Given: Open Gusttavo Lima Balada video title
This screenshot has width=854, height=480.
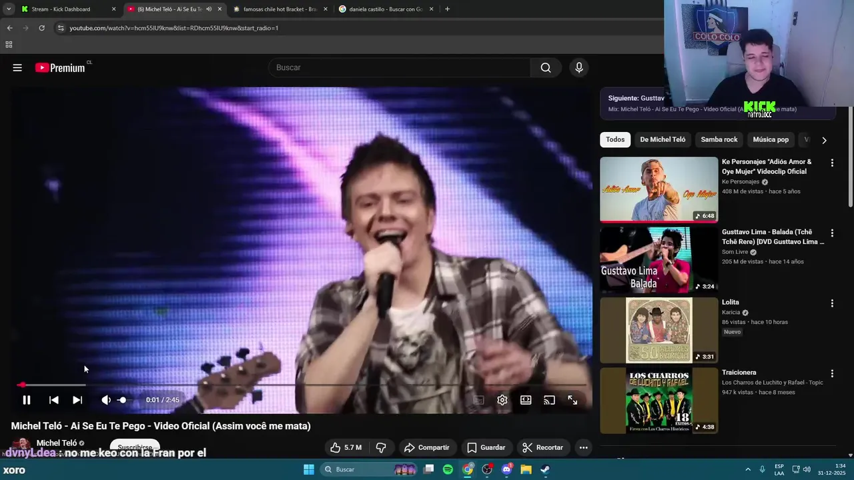Looking at the screenshot, I should [773, 237].
